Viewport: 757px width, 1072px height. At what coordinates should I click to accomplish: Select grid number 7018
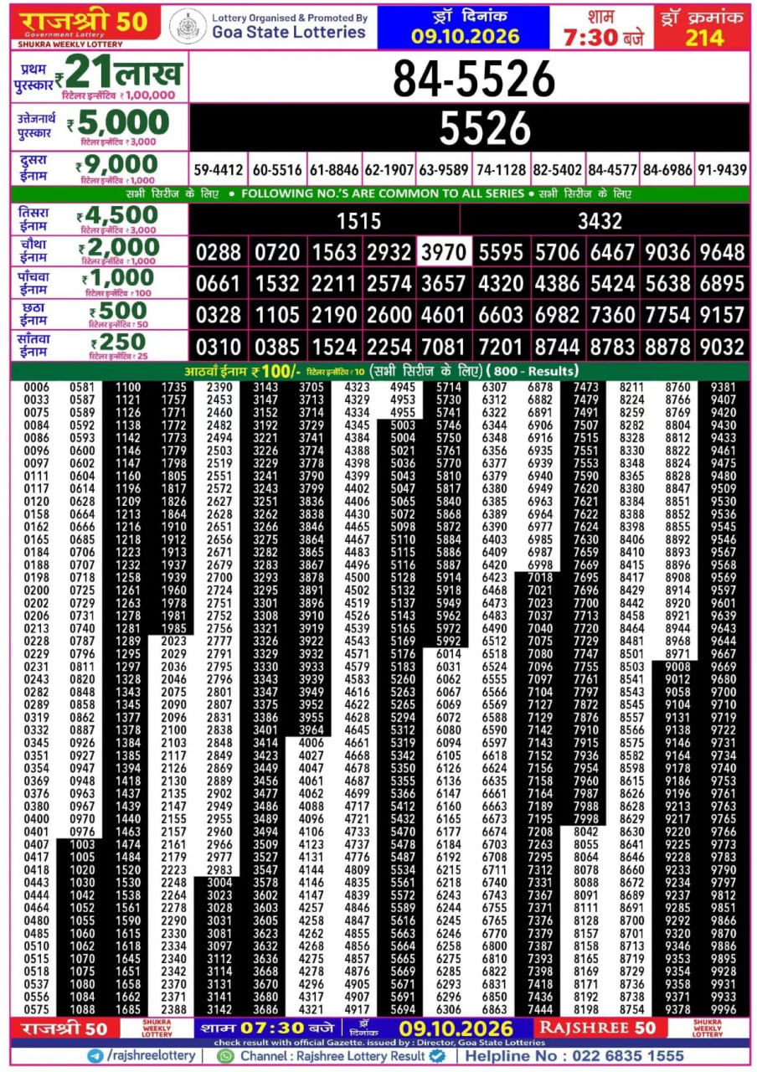click(x=540, y=578)
